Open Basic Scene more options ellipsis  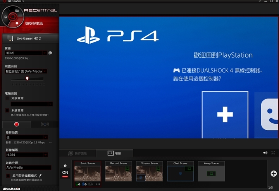[98, 184]
